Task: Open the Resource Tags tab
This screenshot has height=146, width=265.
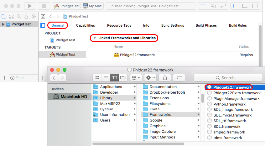Action: pos(119,25)
